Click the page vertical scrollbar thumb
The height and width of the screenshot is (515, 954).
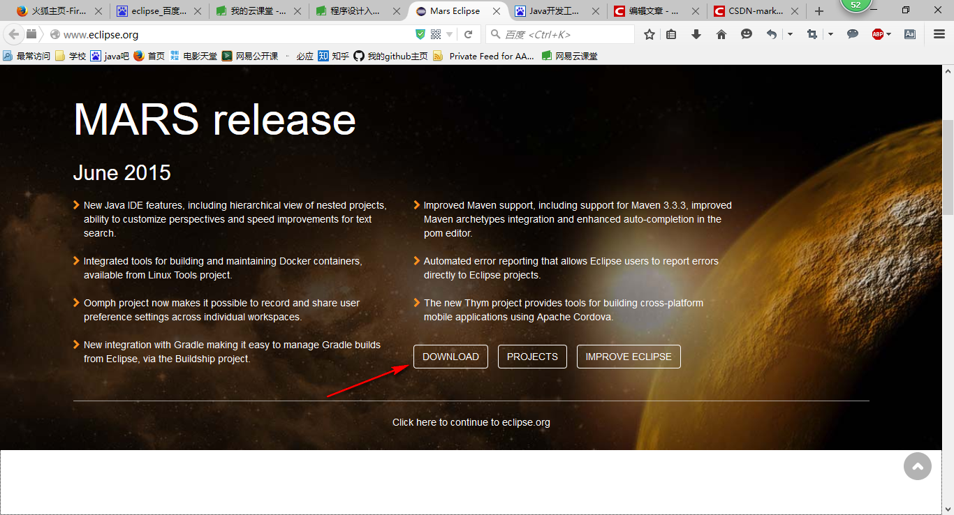point(948,167)
